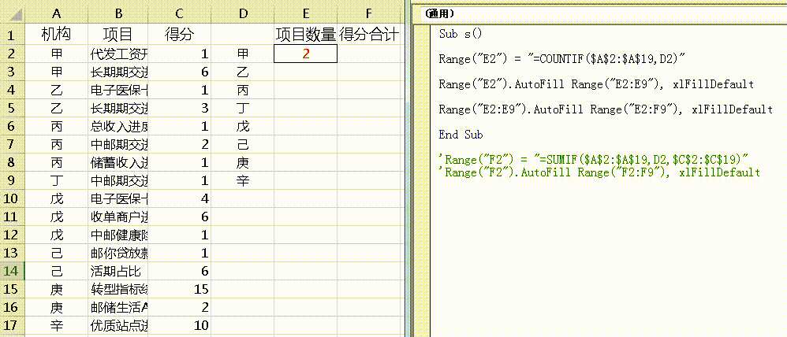The width and height of the screenshot is (787, 337).
Task: Click the COUNTIF formula code line
Action: pyautogui.click(x=562, y=59)
